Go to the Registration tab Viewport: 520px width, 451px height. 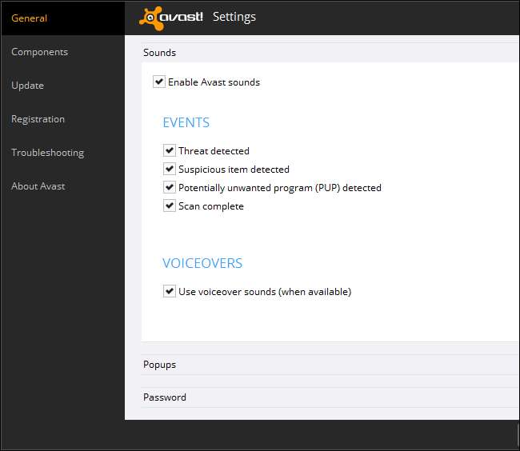(38, 119)
